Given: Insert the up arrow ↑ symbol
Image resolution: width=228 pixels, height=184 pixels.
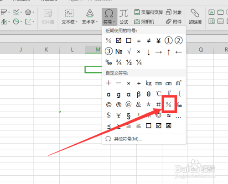Looking at the screenshot, I should [x=169, y=52].
